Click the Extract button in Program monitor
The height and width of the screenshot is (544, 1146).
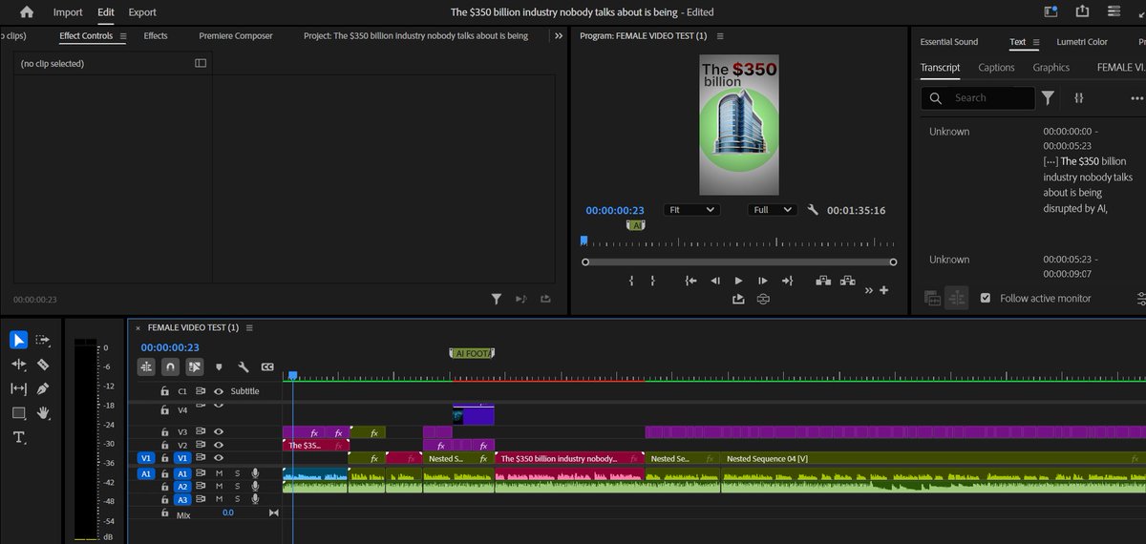coord(847,281)
